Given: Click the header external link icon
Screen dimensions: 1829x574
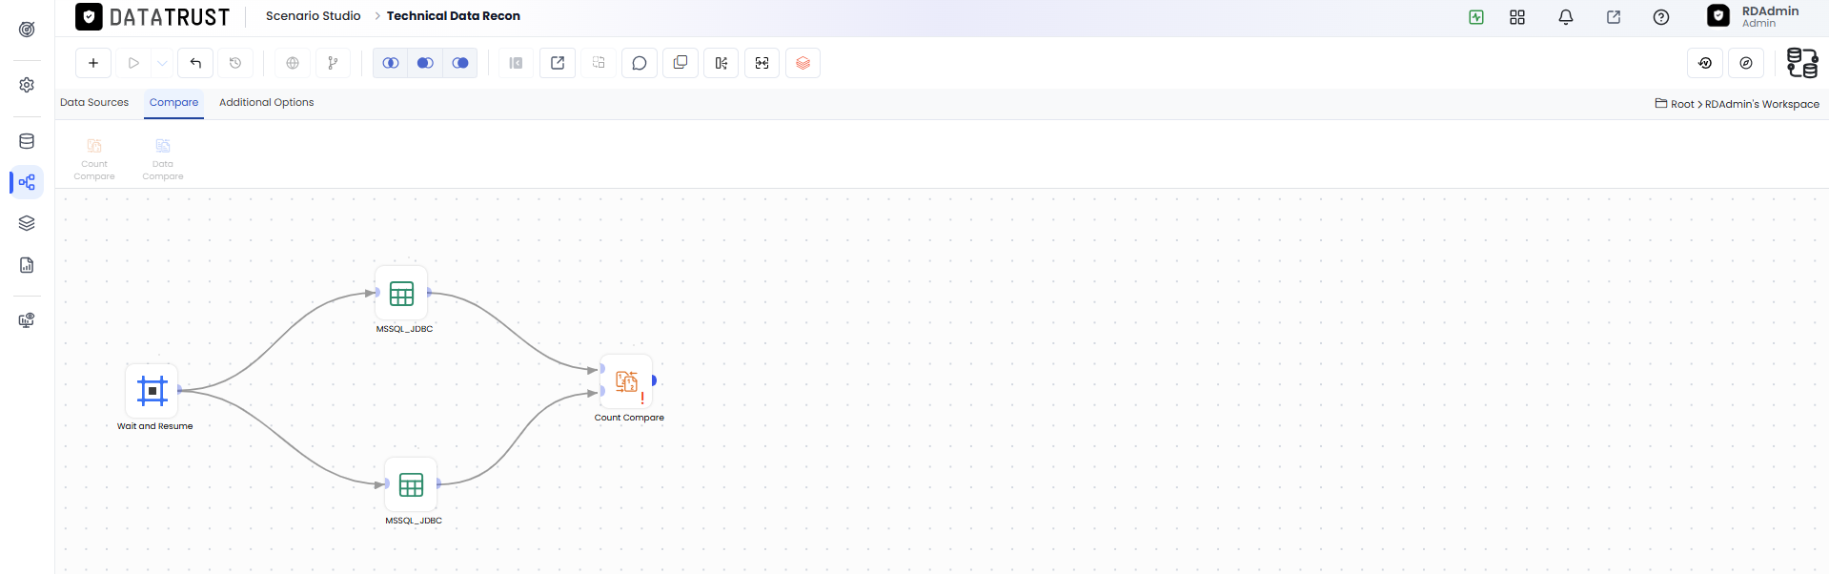Looking at the screenshot, I should click(x=1614, y=17).
